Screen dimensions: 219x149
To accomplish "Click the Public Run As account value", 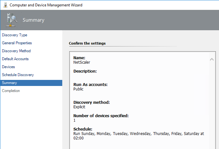I will pyautogui.click(x=78, y=89).
